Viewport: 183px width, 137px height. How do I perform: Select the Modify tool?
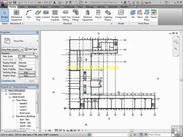[5, 15]
